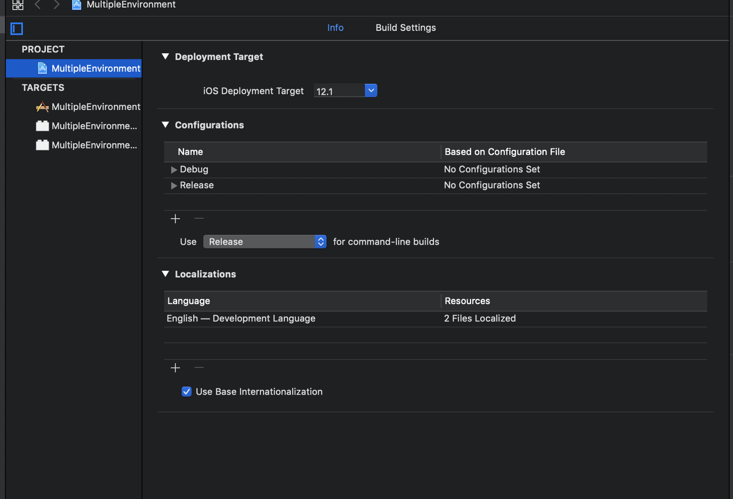Image resolution: width=733 pixels, height=499 pixels.
Task: Switch to the Info tab
Action: 336,28
